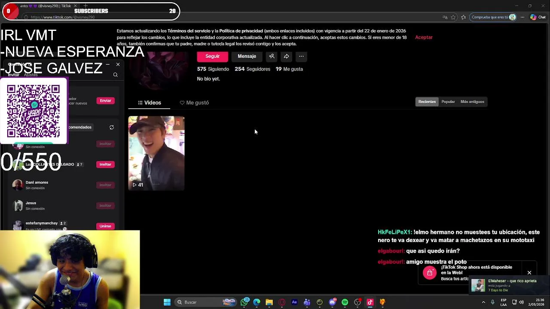This screenshot has width=550, height=309.
Task: Click the Enviar button in the panel
Action: tap(105, 100)
